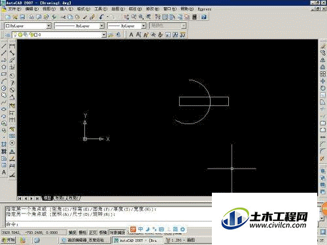Click the coordinates readout in status bar

click(34, 233)
